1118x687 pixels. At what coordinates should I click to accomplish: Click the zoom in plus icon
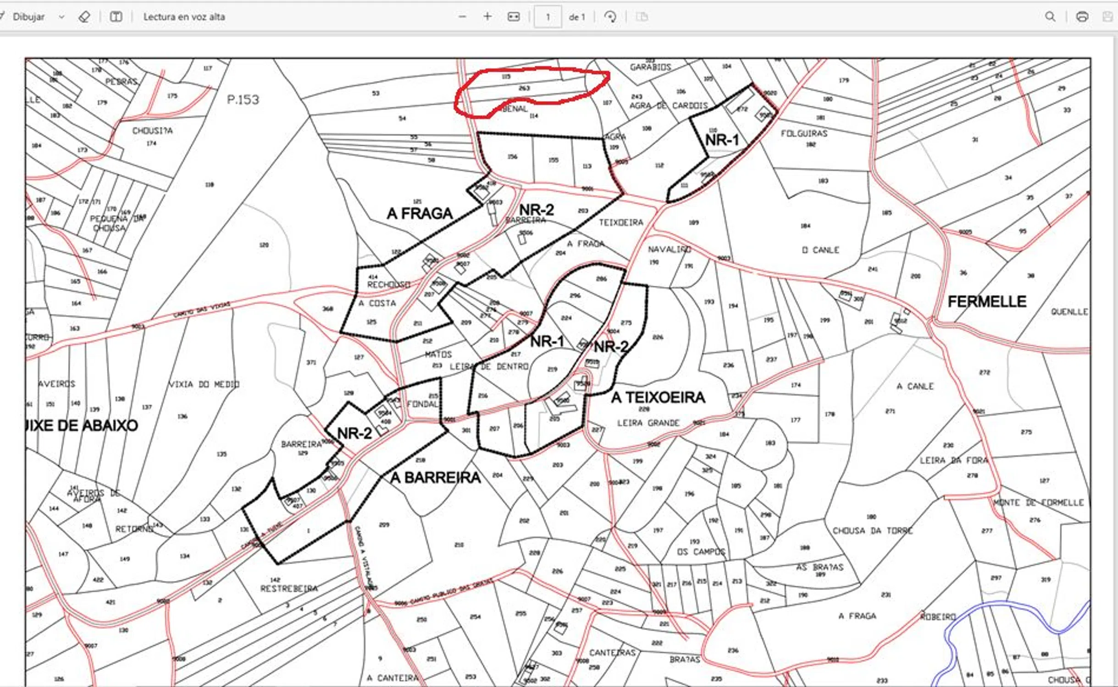487,17
